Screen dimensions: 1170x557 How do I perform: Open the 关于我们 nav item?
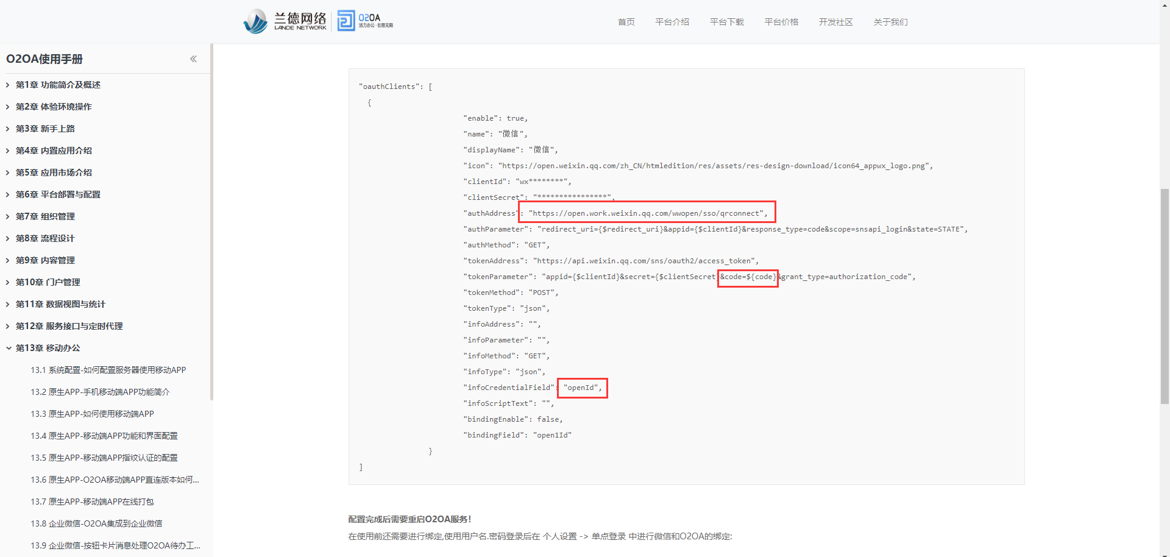coord(890,22)
